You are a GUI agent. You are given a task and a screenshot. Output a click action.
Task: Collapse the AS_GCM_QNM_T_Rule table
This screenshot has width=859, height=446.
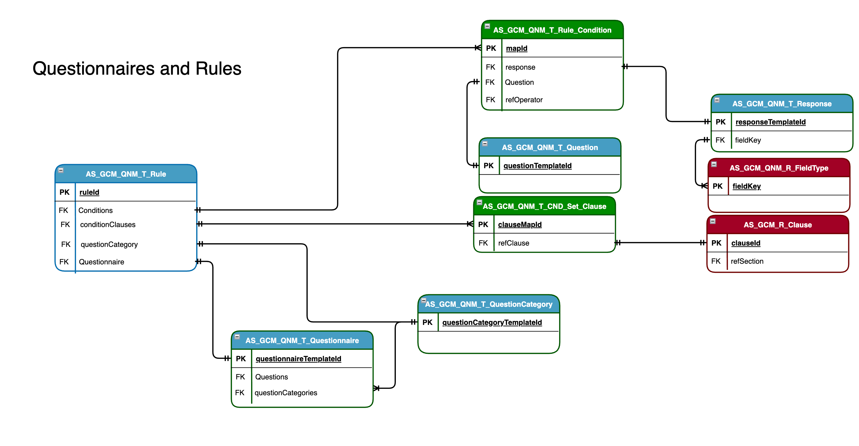pyautogui.click(x=61, y=170)
